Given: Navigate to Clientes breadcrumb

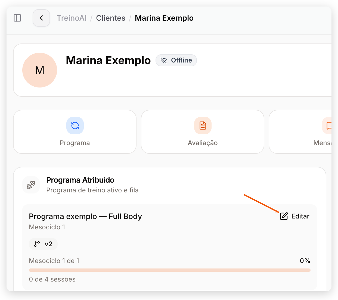Looking at the screenshot, I should (x=111, y=18).
